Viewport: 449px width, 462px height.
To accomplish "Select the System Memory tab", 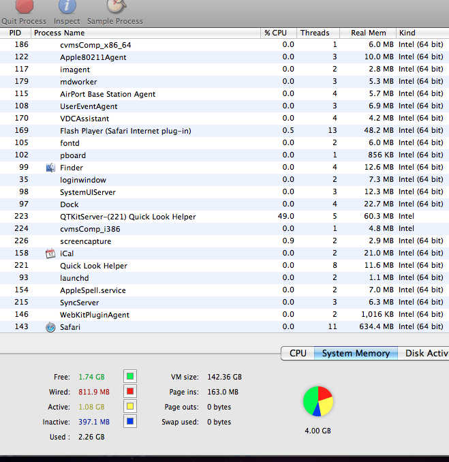I will coord(356,353).
